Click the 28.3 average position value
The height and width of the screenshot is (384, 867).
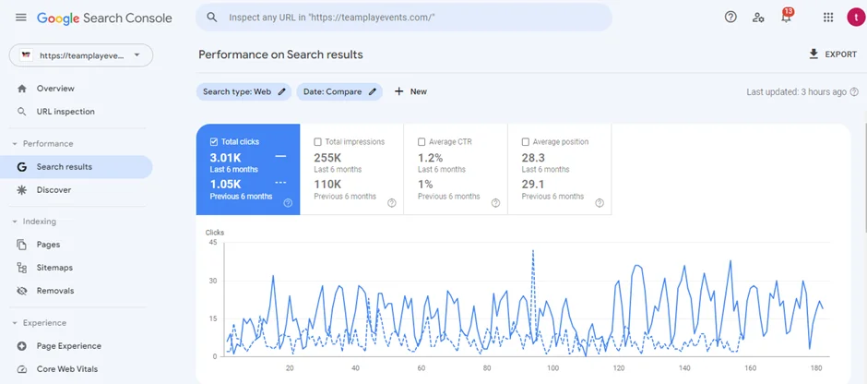534,158
